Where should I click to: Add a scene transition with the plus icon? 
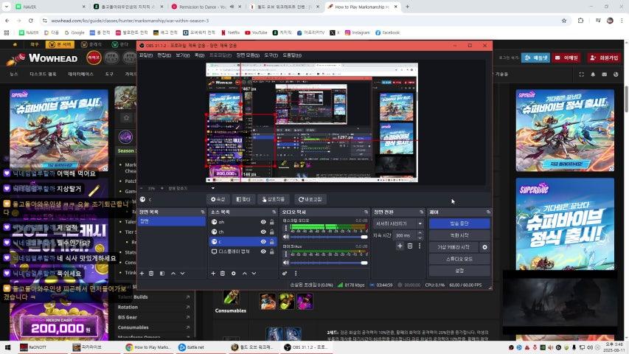coord(400,246)
